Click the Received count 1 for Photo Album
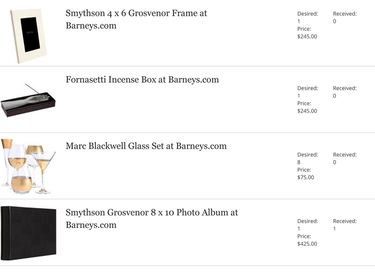The height and width of the screenshot is (272, 375). tap(334, 229)
